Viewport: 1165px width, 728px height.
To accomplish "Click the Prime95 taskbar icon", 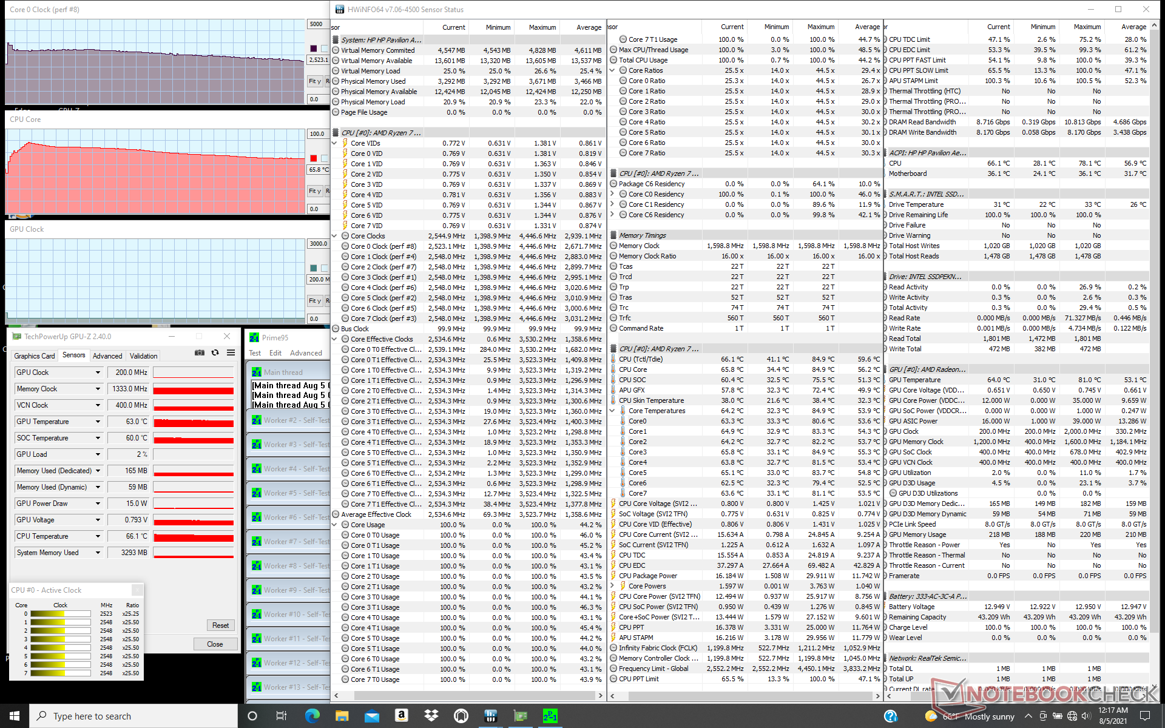I will point(550,716).
